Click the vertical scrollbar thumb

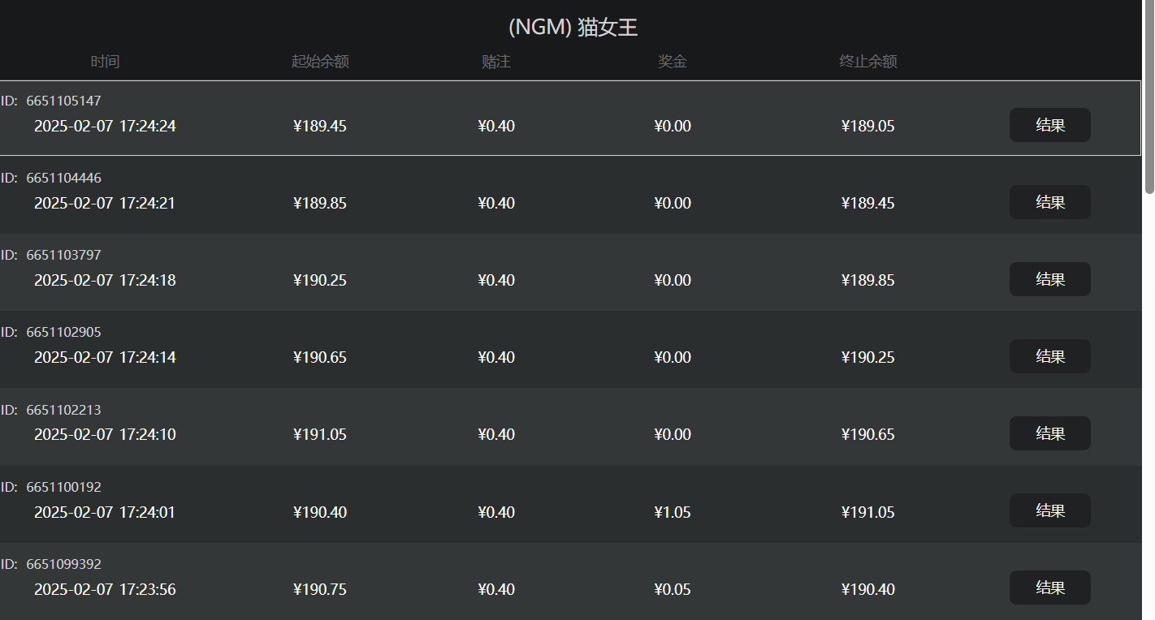(1149, 97)
